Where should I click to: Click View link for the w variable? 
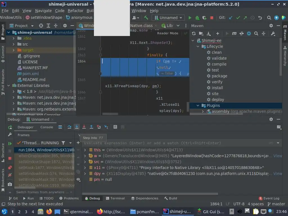click(x=278, y=156)
